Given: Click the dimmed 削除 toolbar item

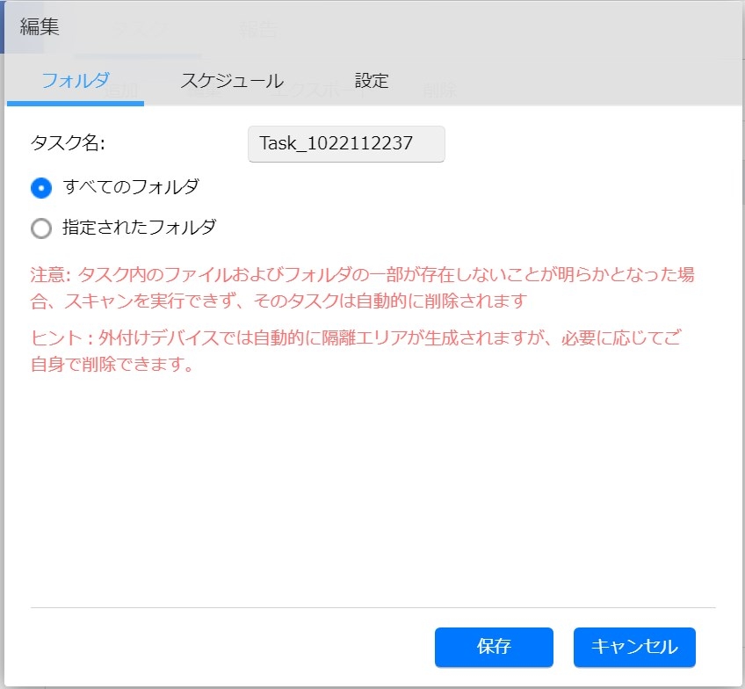Looking at the screenshot, I should [x=438, y=90].
